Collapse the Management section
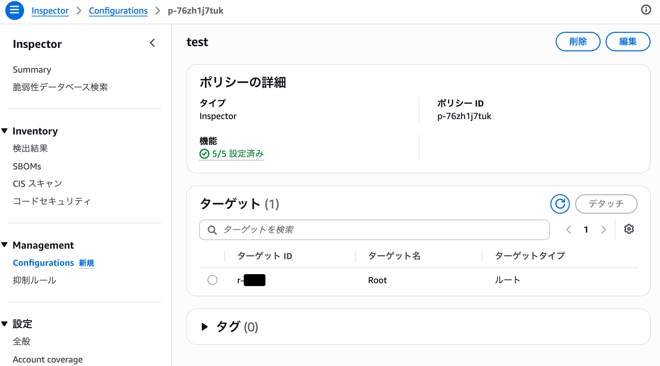The height and width of the screenshot is (366, 660). (x=5, y=245)
